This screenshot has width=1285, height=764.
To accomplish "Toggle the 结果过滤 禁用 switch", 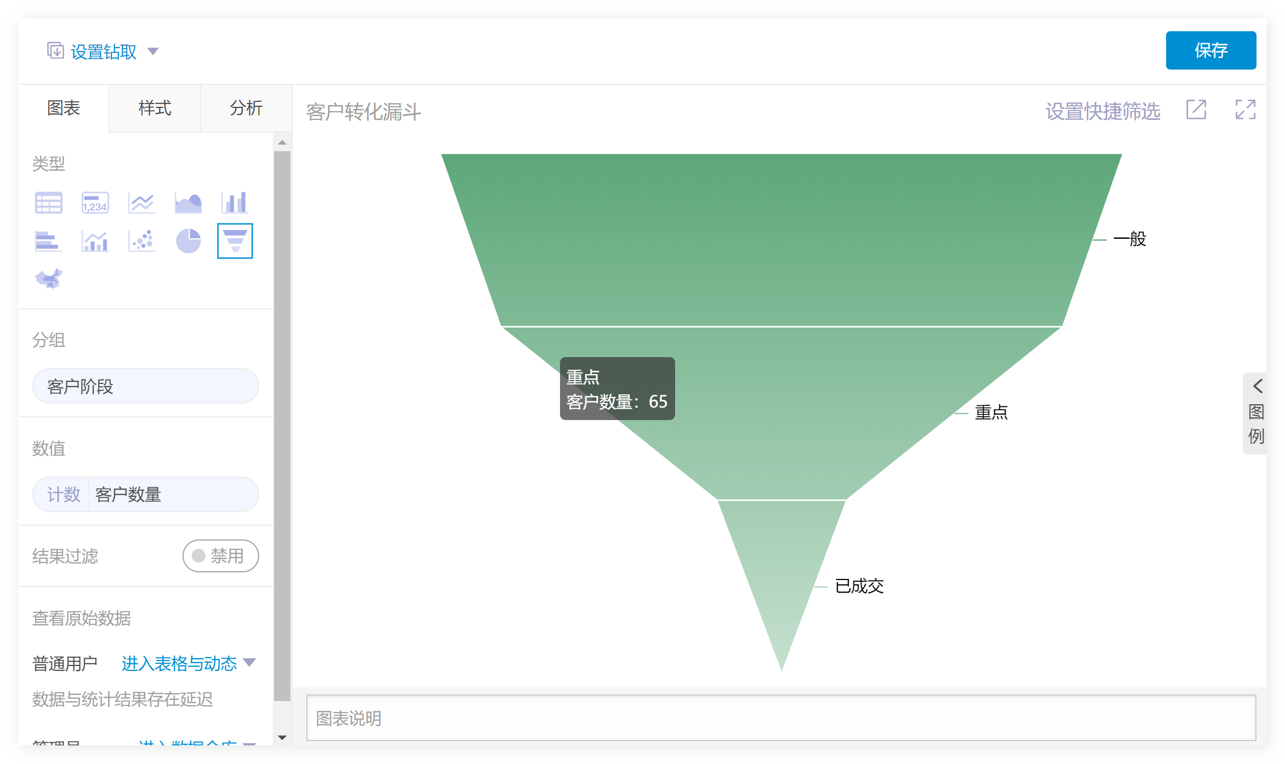I will pyautogui.click(x=220, y=556).
